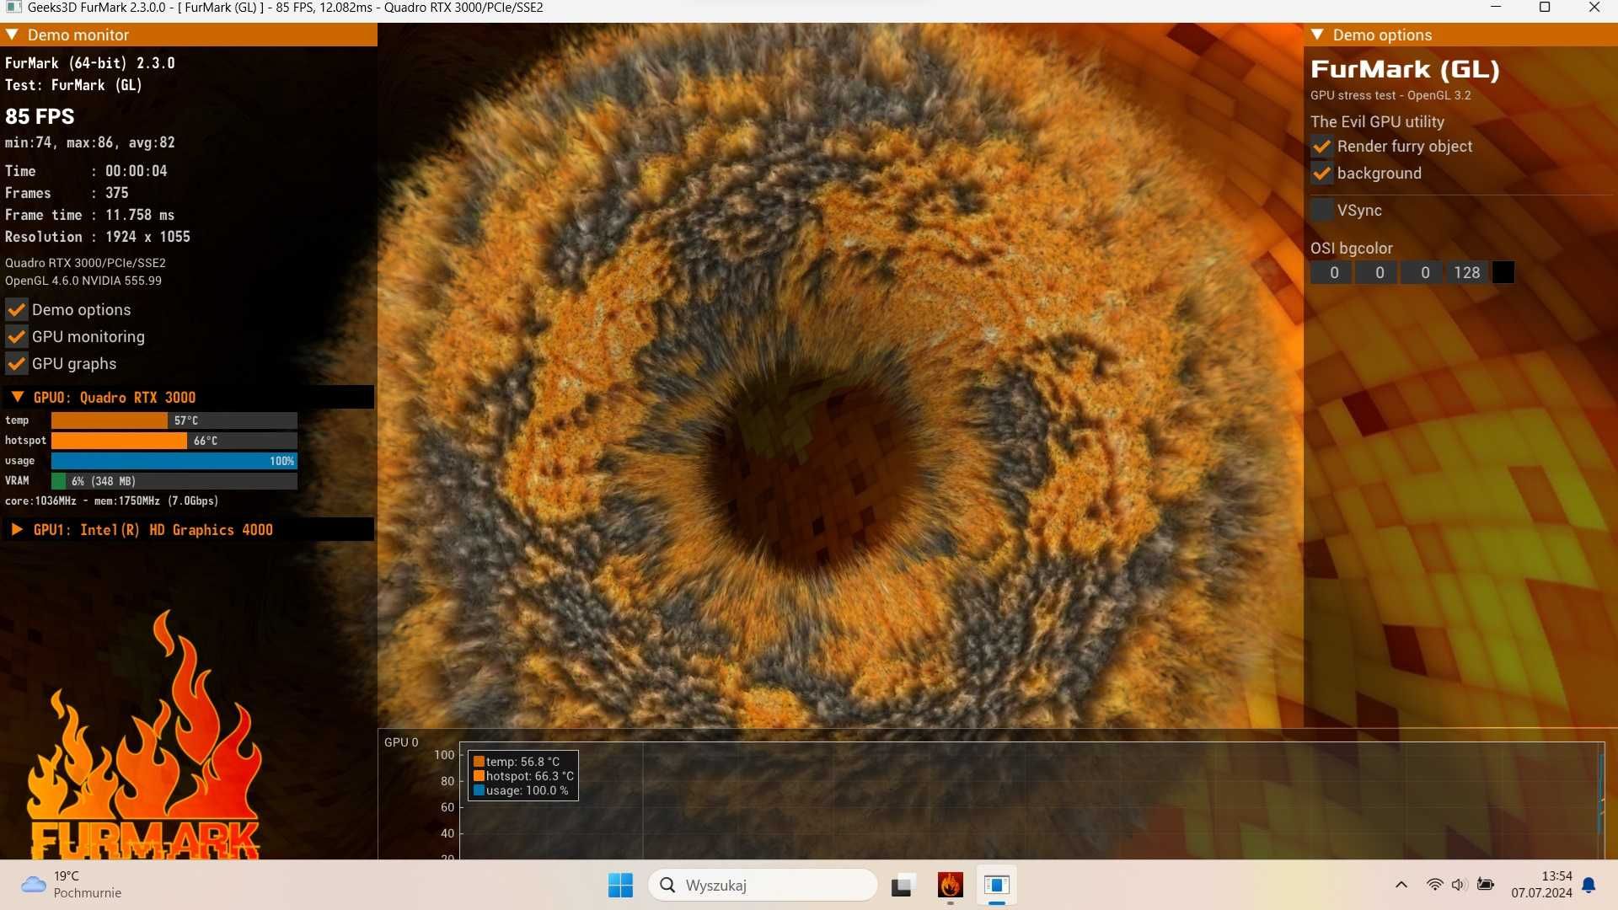Select the third OSI bgcolor value field
1618x910 pixels.
[1422, 272]
